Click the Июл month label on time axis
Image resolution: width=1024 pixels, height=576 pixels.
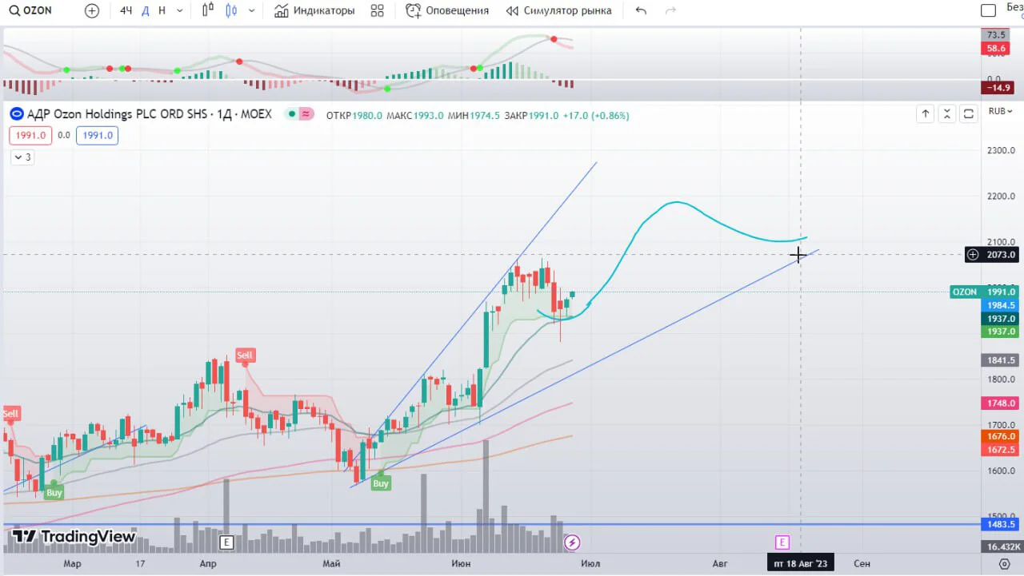[590, 563]
